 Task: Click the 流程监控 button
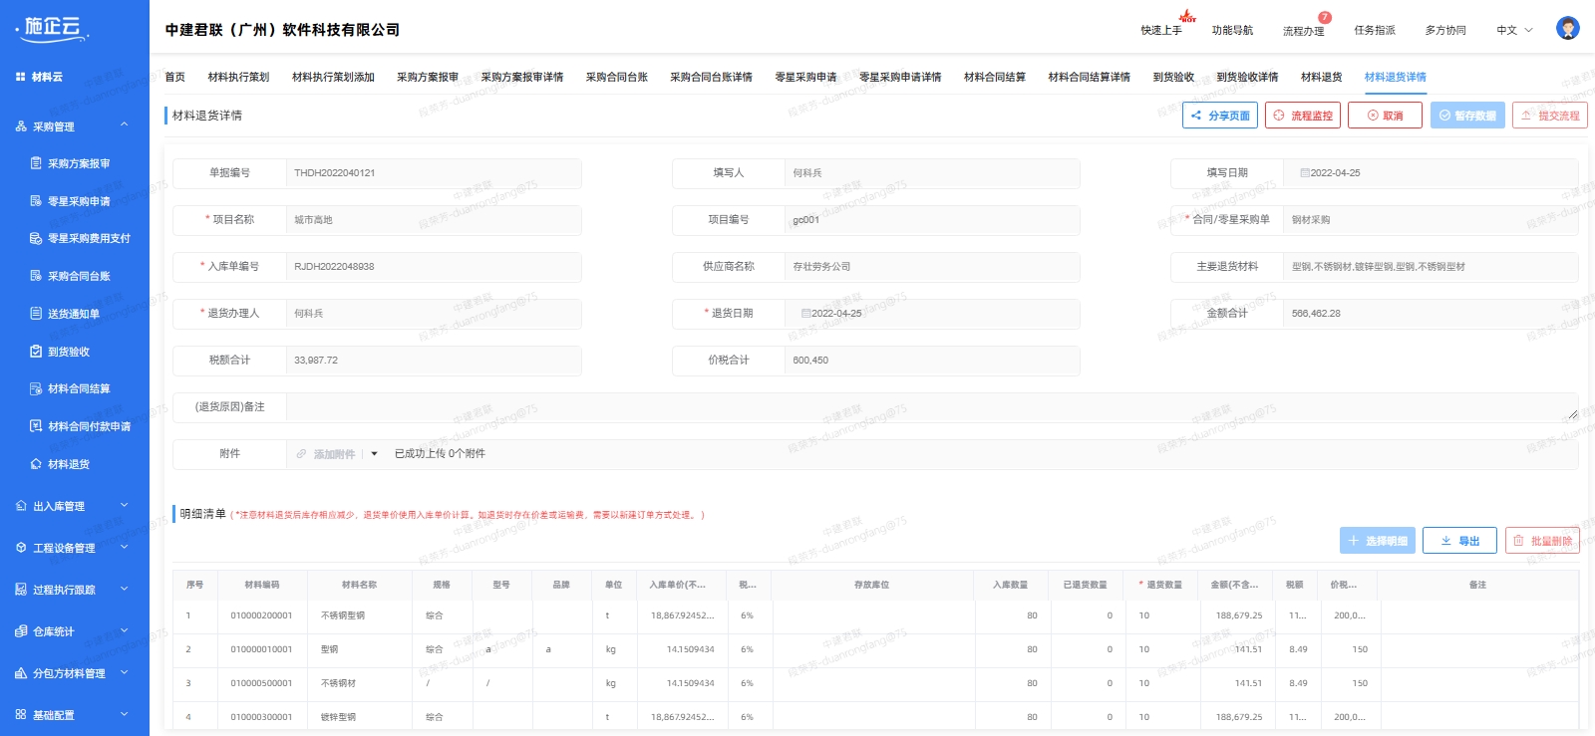pos(1303,116)
